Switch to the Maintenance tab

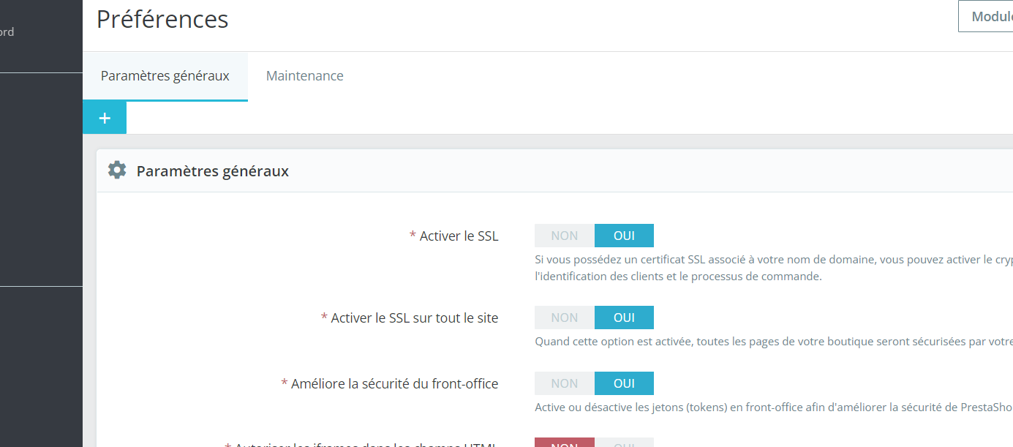point(304,76)
